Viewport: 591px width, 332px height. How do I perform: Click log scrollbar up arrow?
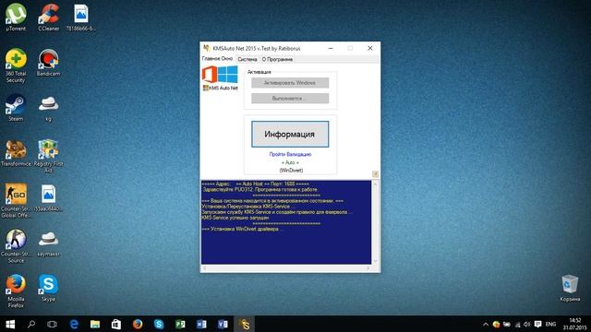point(375,184)
